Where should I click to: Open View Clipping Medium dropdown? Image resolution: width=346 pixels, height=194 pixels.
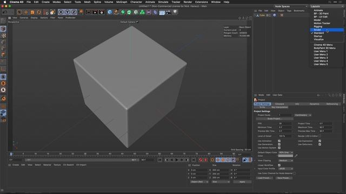(286, 161)
